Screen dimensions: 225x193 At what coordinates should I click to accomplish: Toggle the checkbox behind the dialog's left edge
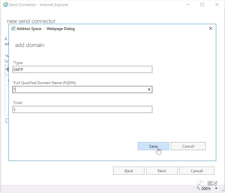(6, 120)
